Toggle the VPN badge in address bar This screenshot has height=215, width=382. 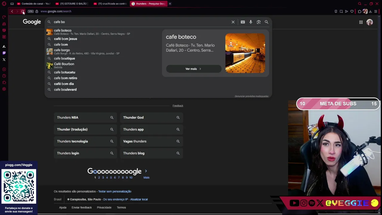tap(31, 11)
